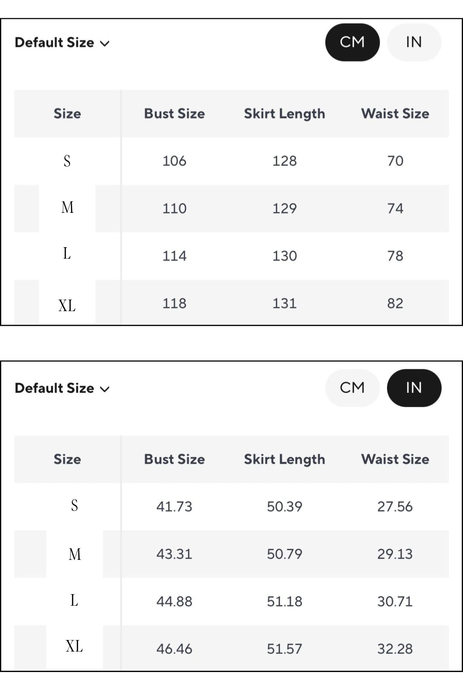The width and height of the screenshot is (463, 694).
Task: Expand Default Size dropdown in top chart
Action: 62,42
